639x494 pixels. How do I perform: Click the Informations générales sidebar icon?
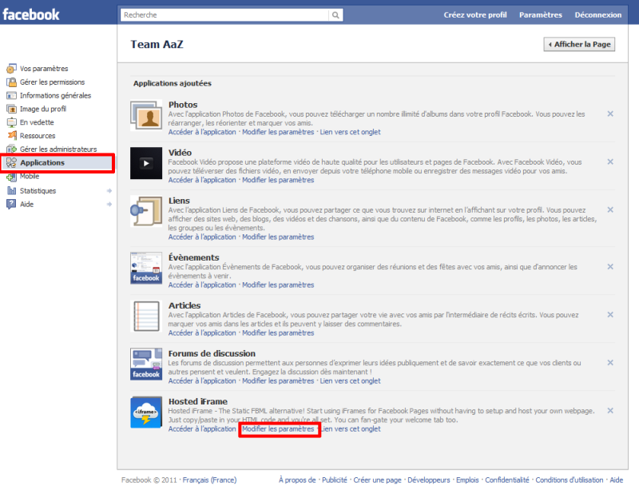tap(11, 95)
